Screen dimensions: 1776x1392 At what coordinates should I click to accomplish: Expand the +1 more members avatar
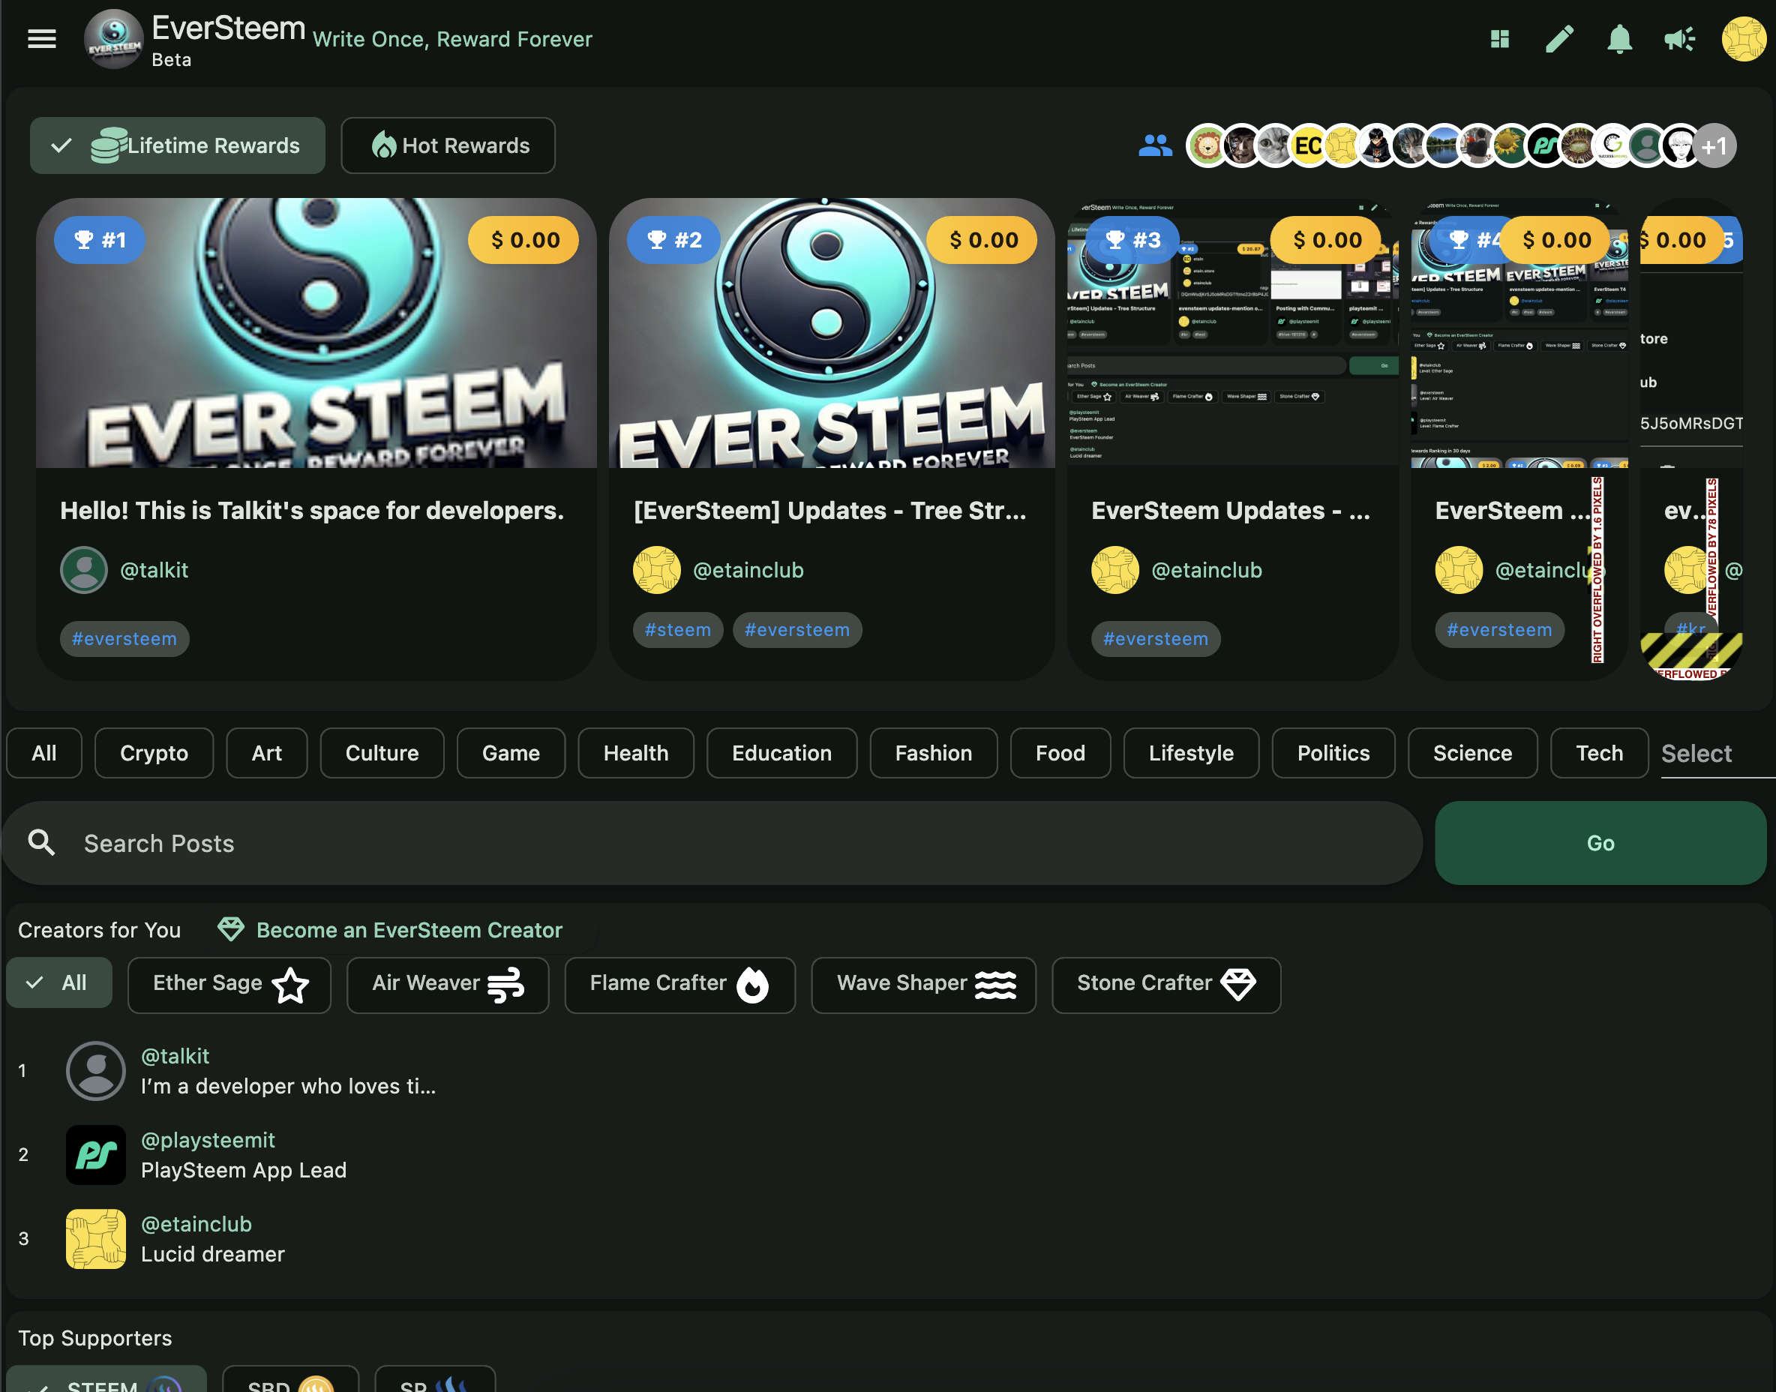(x=1714, y=146)
